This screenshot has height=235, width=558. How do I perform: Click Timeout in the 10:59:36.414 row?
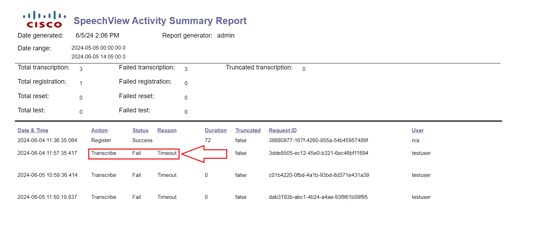pos(167,175)
